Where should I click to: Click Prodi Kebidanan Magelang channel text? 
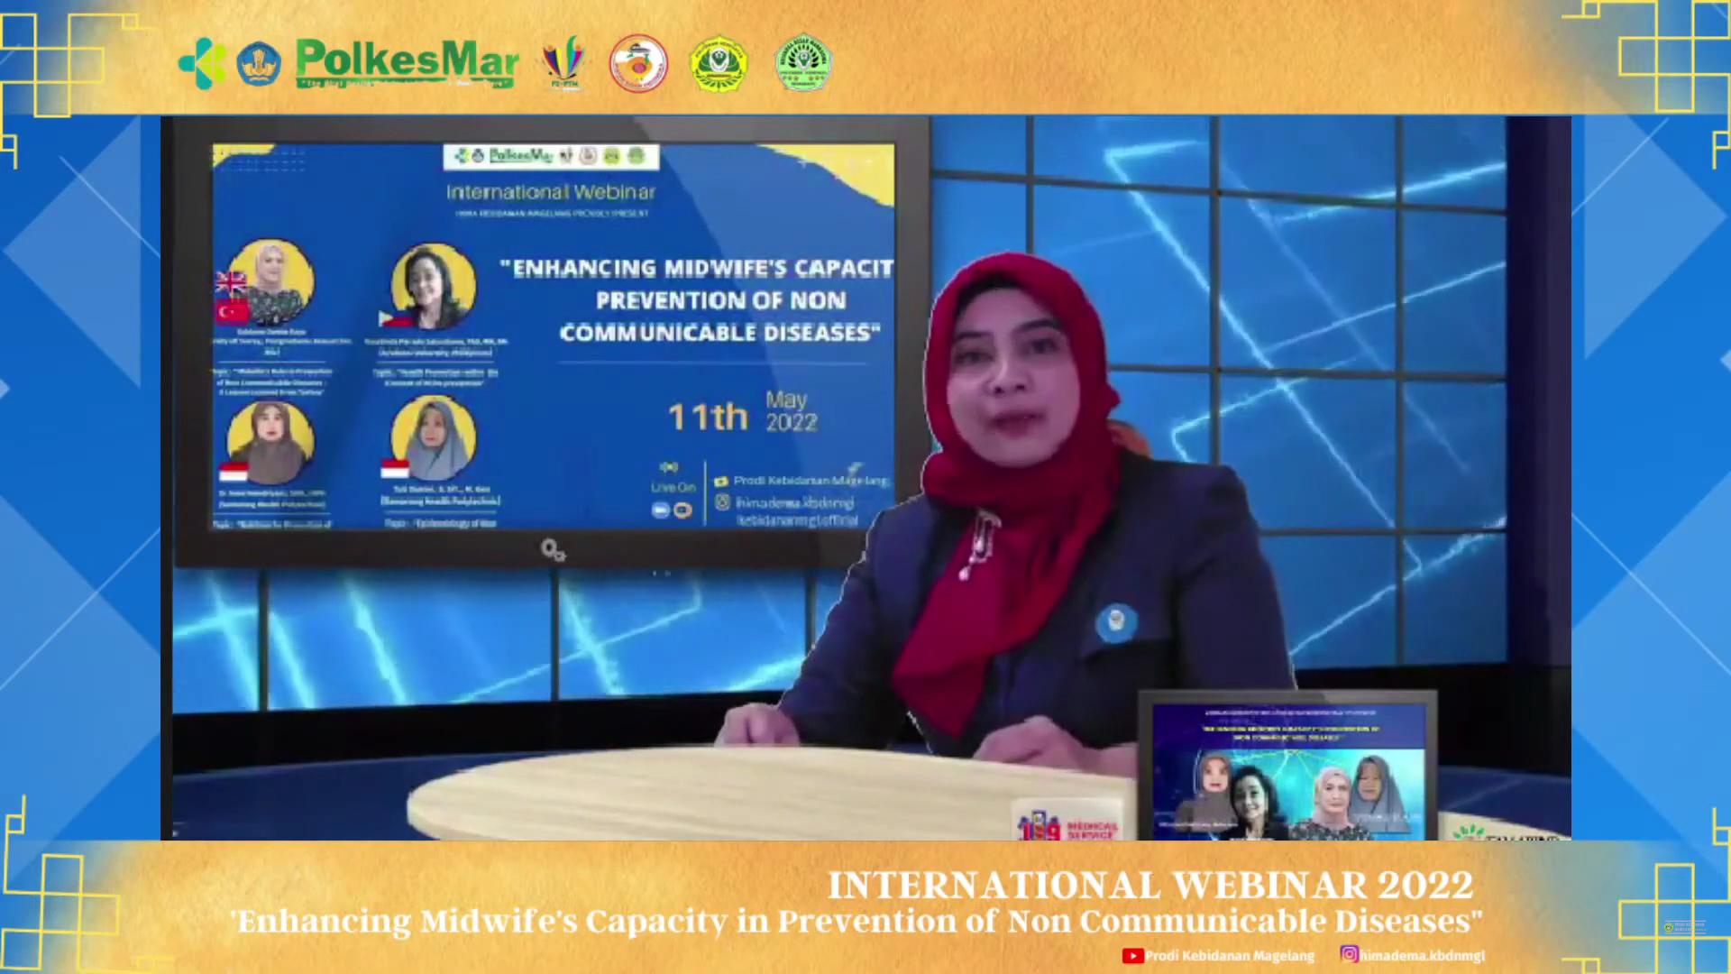point(1230,955)
